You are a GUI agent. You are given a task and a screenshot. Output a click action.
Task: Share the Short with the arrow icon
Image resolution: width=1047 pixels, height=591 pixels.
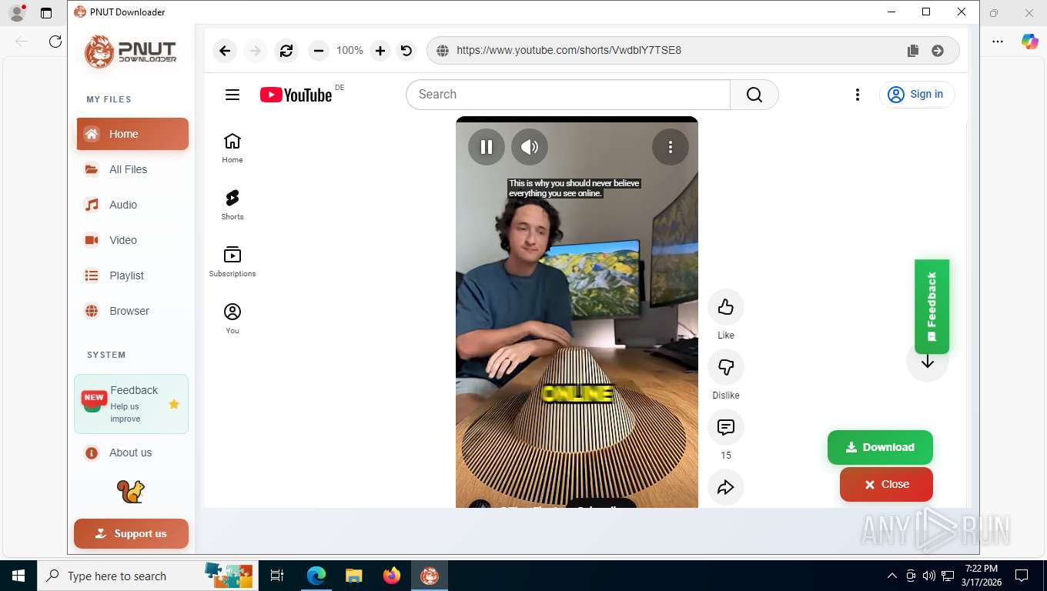tap(726, 488)
